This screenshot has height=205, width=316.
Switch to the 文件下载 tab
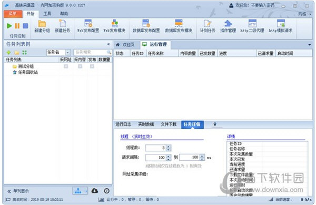(169, 124)
